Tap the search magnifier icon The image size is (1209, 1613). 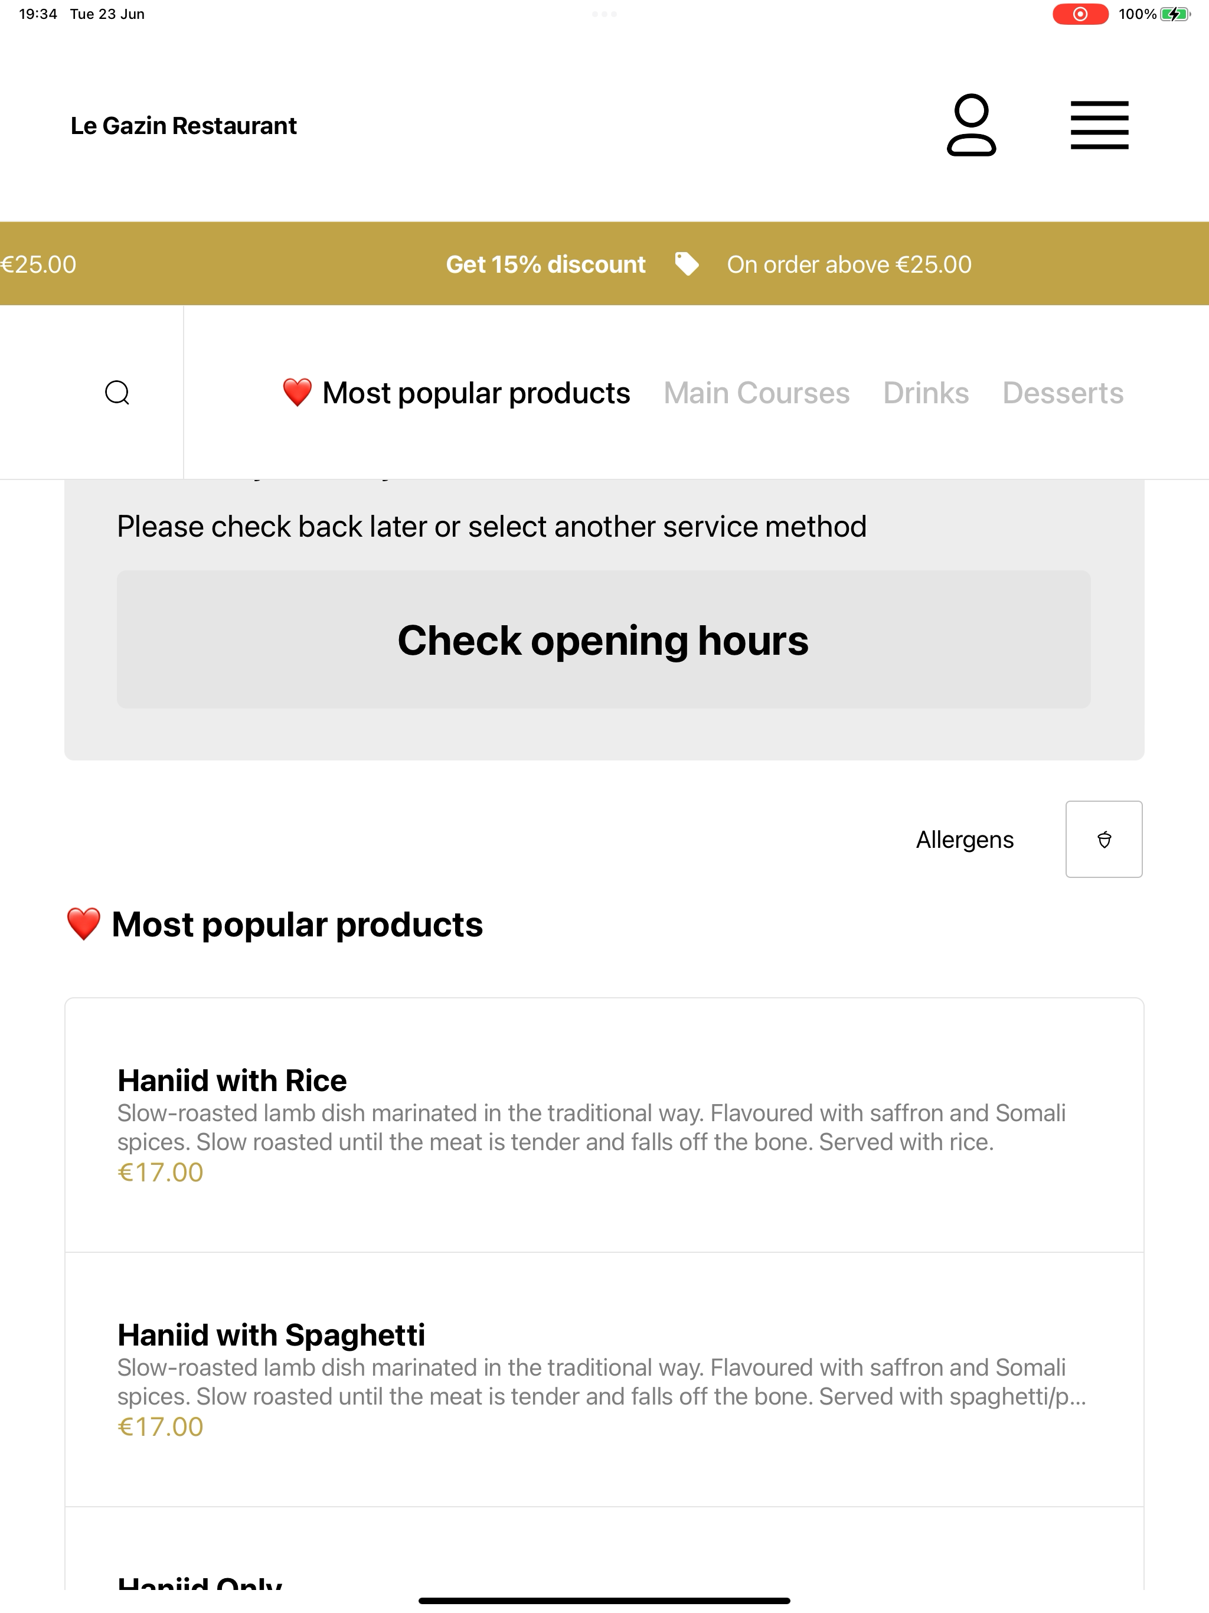(117, 392)
